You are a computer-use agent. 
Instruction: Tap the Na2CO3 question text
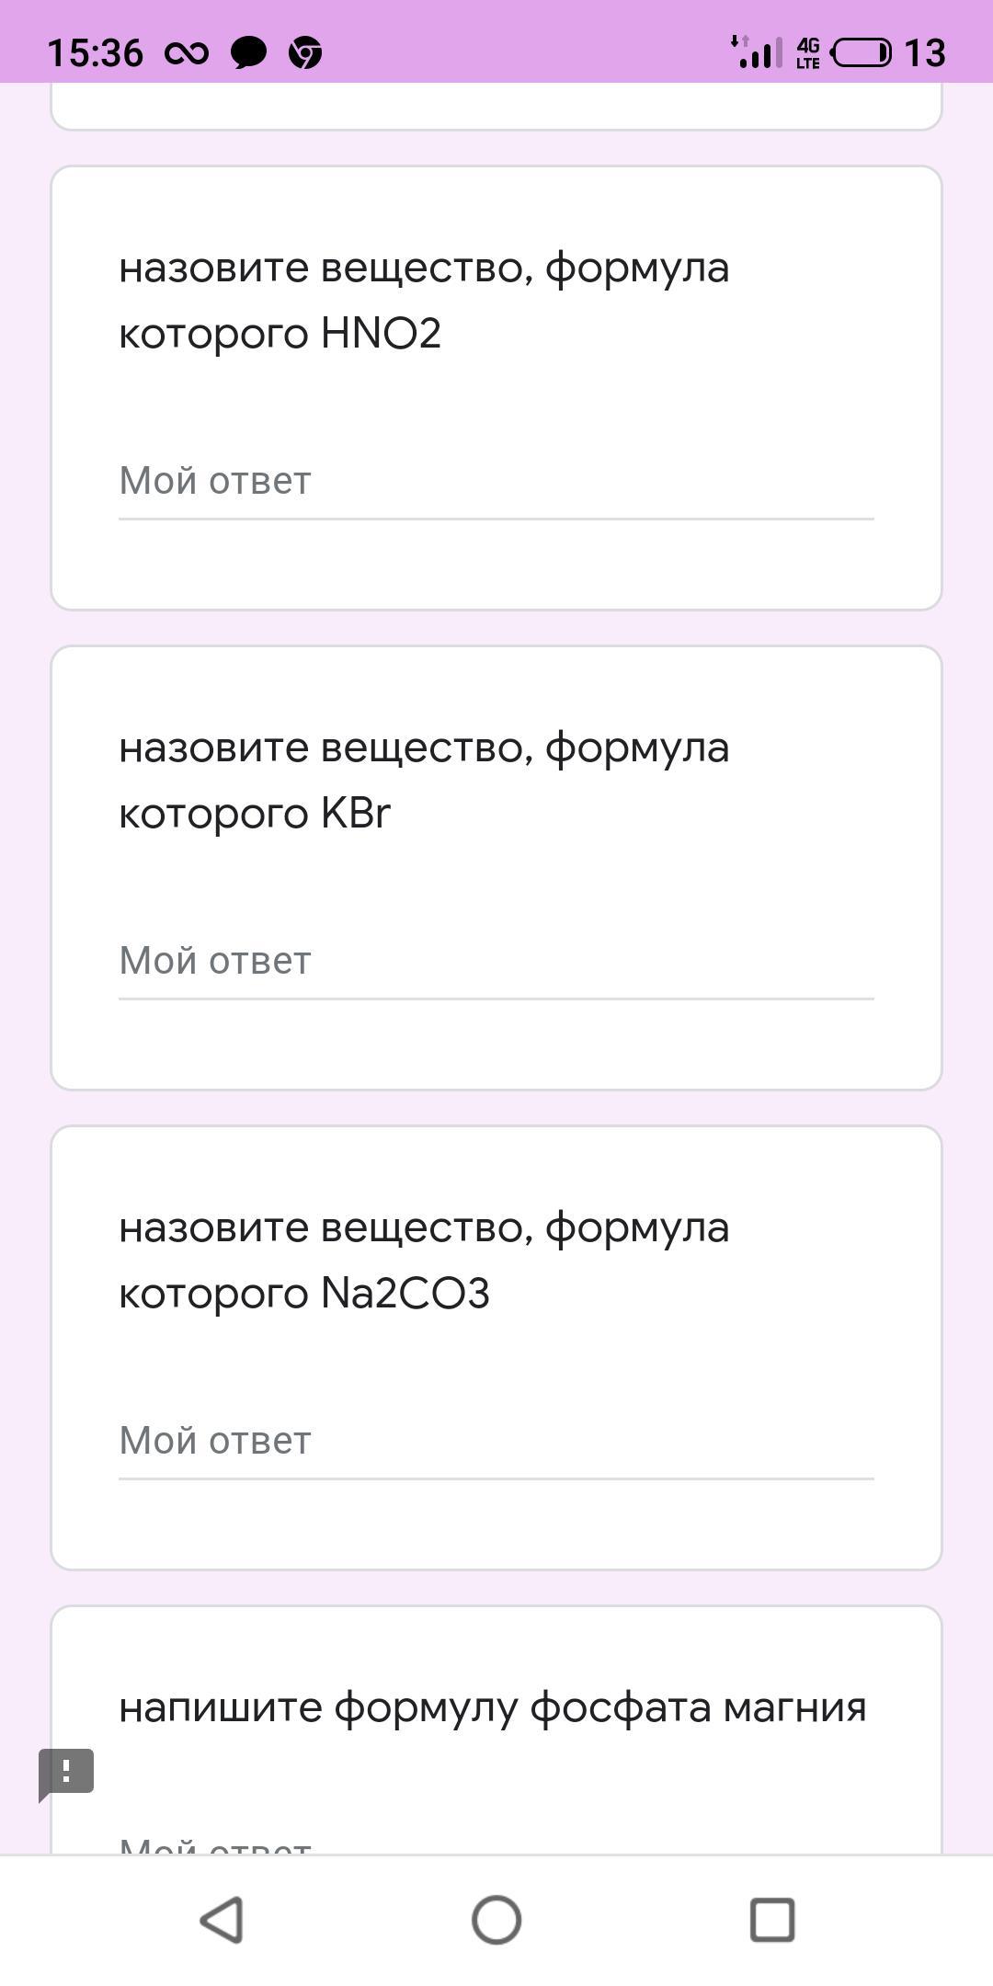pos(424,1260)
